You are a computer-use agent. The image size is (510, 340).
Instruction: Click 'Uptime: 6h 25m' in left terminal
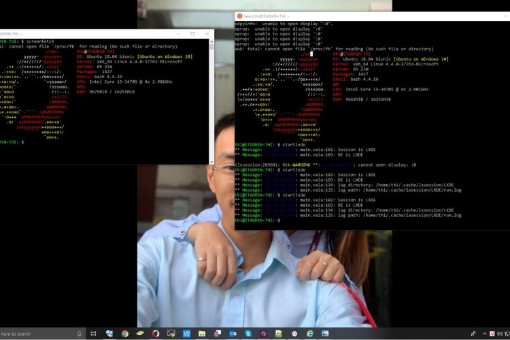pos(95,67)
